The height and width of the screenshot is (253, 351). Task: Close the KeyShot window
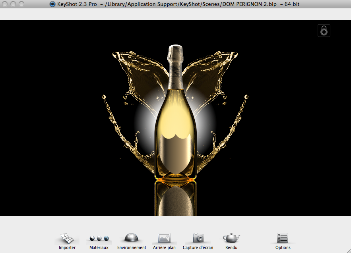click(x=5, y=4)
